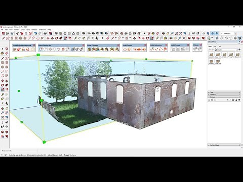Click the last play icon in Undet Scenes toolbar
The height and width of the screenshot is (182, 243).
(187, 49)
